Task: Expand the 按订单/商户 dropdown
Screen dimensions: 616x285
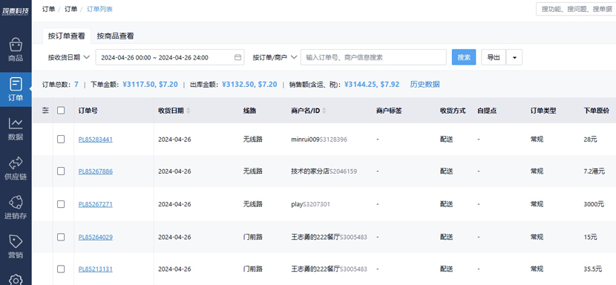Action: click(x=274, y=57)
